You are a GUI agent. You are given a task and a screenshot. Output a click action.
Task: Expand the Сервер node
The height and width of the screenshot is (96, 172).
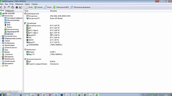(x=1, y=41)
